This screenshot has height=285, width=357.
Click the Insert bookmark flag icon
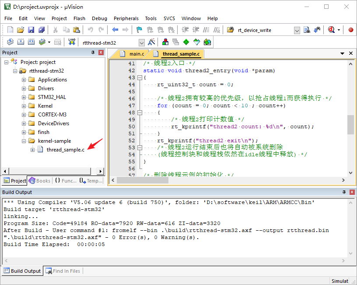click(x=139, y=30)
